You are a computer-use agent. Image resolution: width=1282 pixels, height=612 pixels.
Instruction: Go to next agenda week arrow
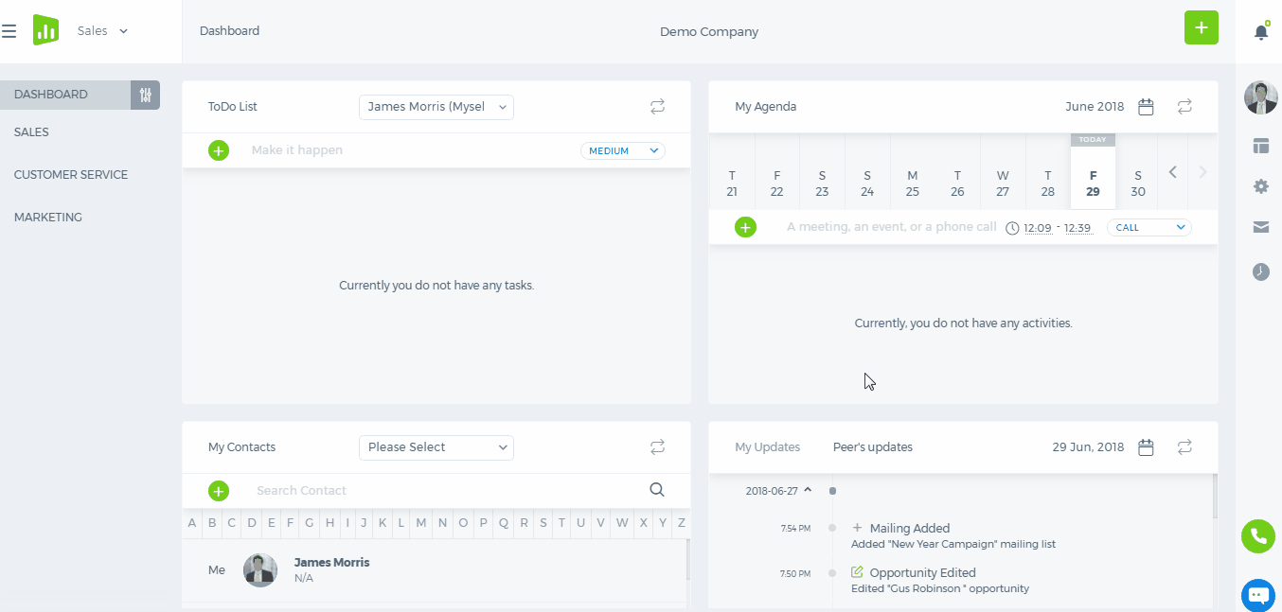coord(1203,172)
